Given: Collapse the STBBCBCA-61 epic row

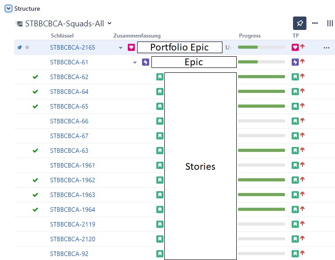Looking at the screenshot, I should [x=135, y=63].
